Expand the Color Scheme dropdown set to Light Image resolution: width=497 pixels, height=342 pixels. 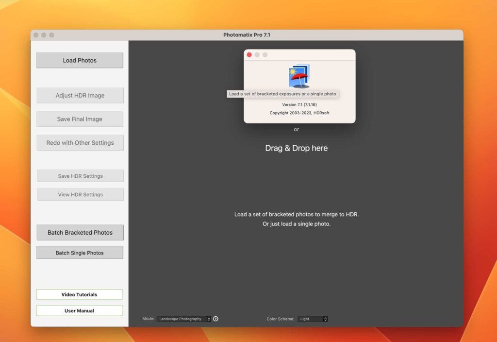313,319
